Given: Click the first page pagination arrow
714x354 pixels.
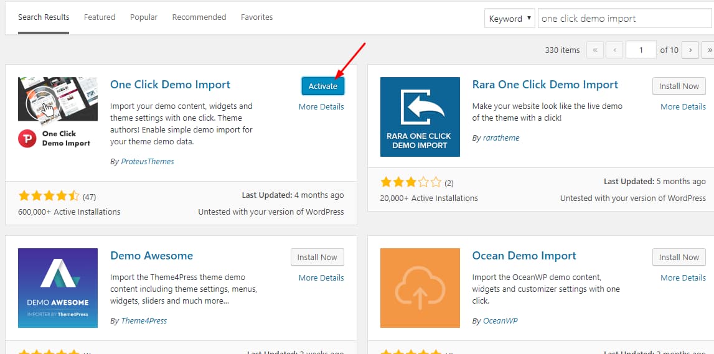Looking at the screenshot, I should click(595, 50).
